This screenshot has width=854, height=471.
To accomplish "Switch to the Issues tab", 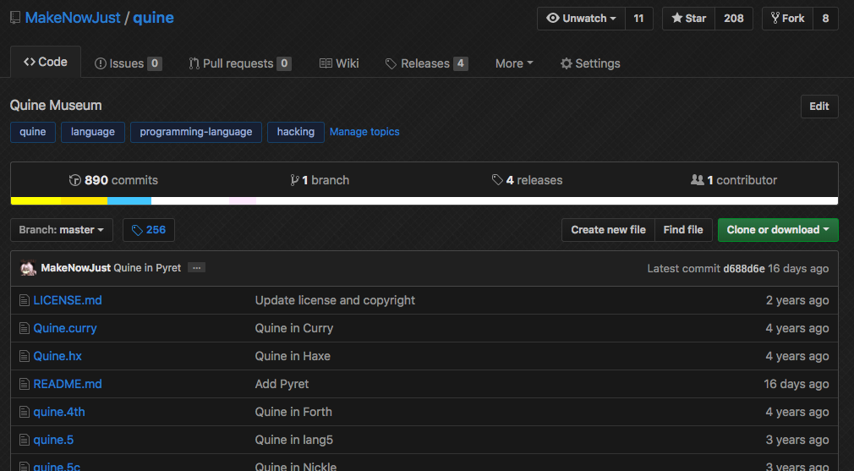I will (128, 63).
